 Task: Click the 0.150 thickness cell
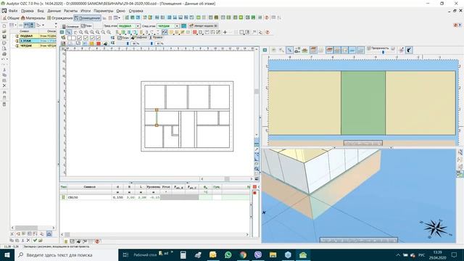click(117, 197)
